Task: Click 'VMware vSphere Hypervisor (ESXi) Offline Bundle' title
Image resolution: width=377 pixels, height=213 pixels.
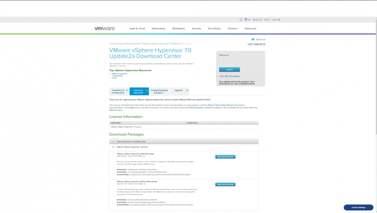Action: point(137,182)
